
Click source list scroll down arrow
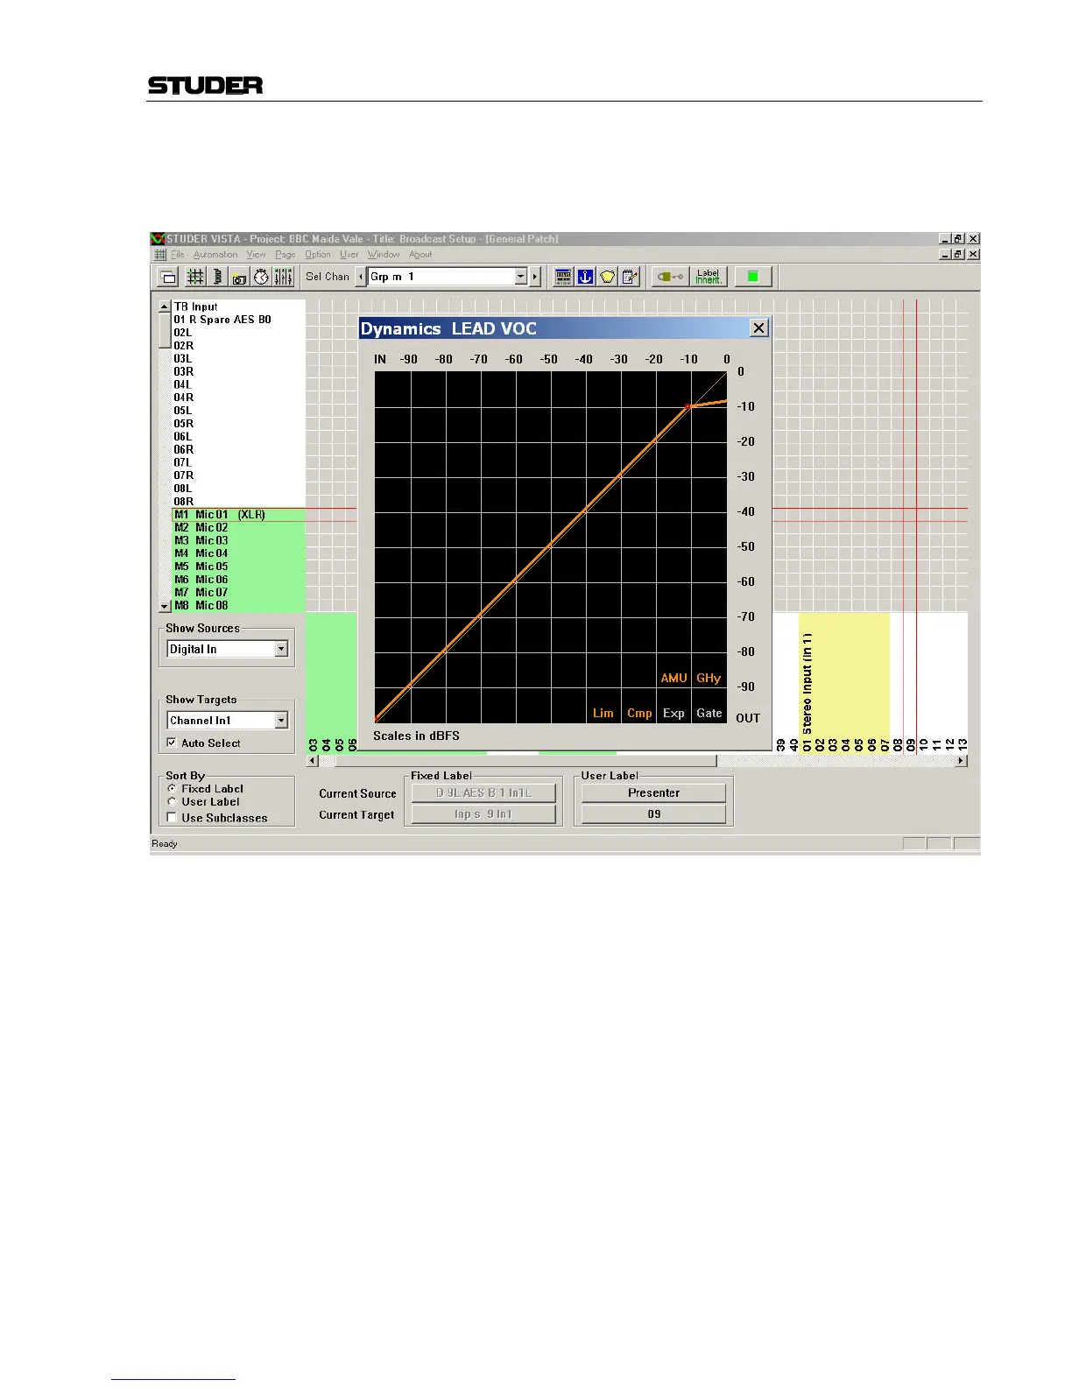tap(165, 606)
